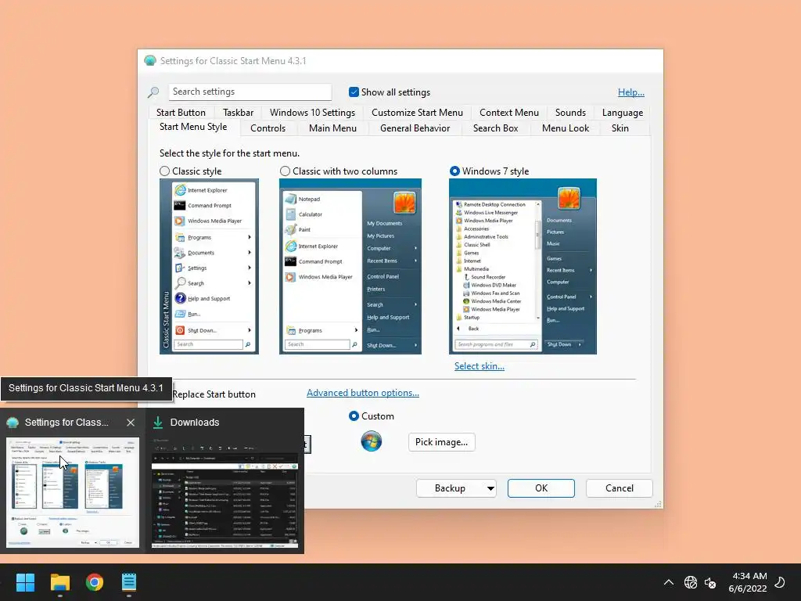Open the Help... link
Screen dimensions: 801x601
tap(631, 92)
